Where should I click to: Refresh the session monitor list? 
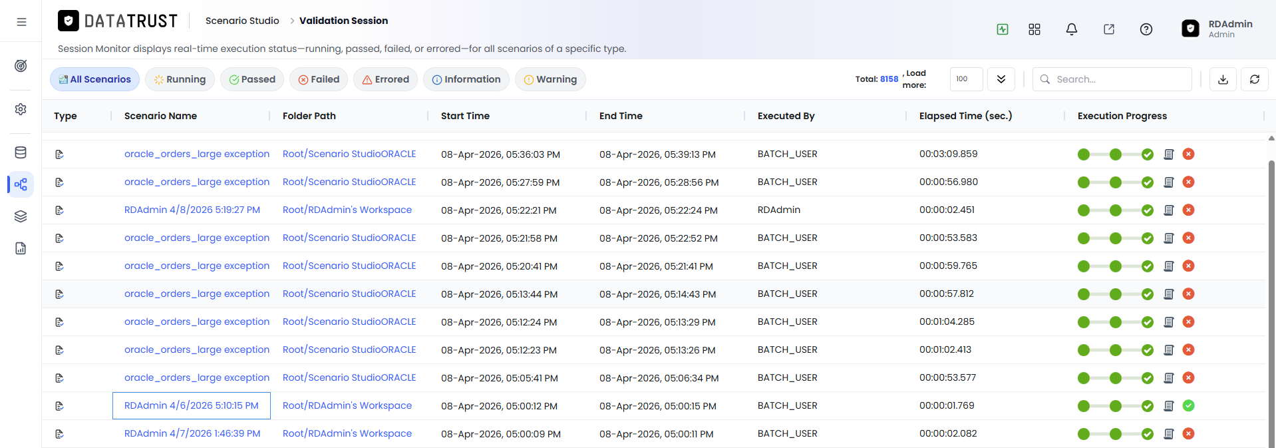point(1254,79)
